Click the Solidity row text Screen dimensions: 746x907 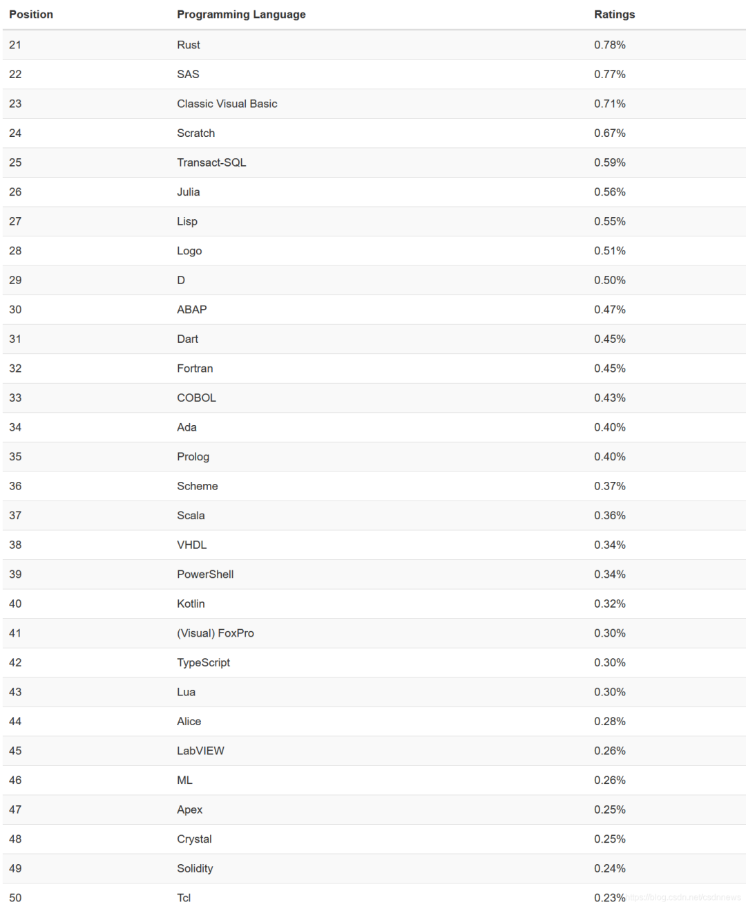[x=195, y=868]
